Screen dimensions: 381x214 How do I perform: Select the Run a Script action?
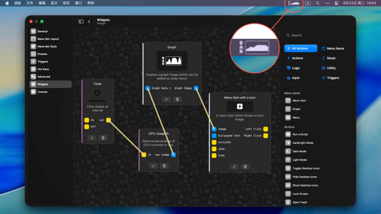tap(296, 134)
